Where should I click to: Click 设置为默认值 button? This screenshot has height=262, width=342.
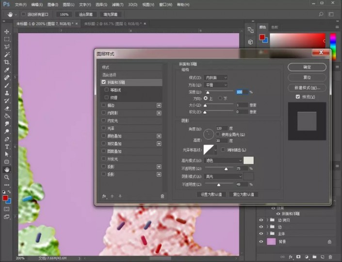pyautogui.click(x=211, y=194)
